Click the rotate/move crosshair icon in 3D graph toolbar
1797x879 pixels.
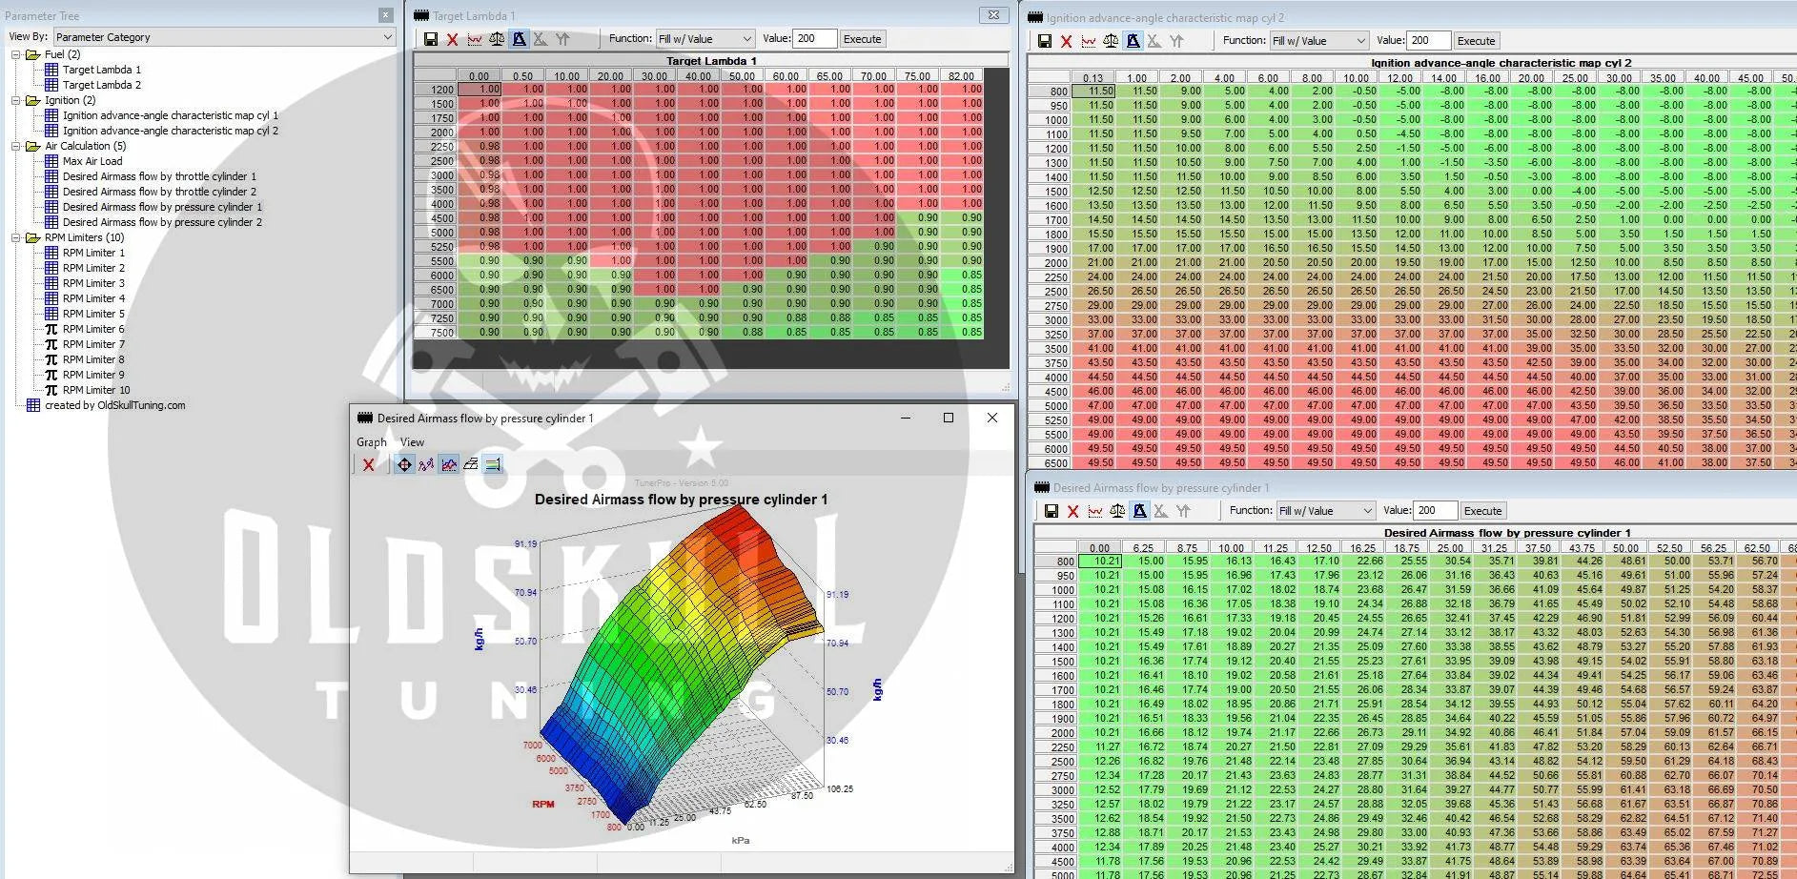[x=404, y=464]
